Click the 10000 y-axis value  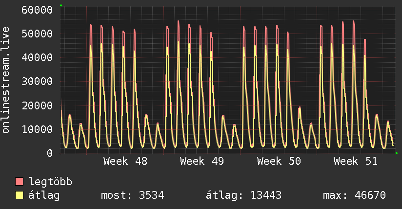pyautogui.click(x=37, y=129)
